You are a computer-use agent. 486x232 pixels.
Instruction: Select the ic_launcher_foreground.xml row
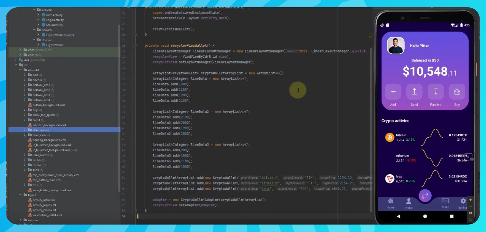[64, 150]
